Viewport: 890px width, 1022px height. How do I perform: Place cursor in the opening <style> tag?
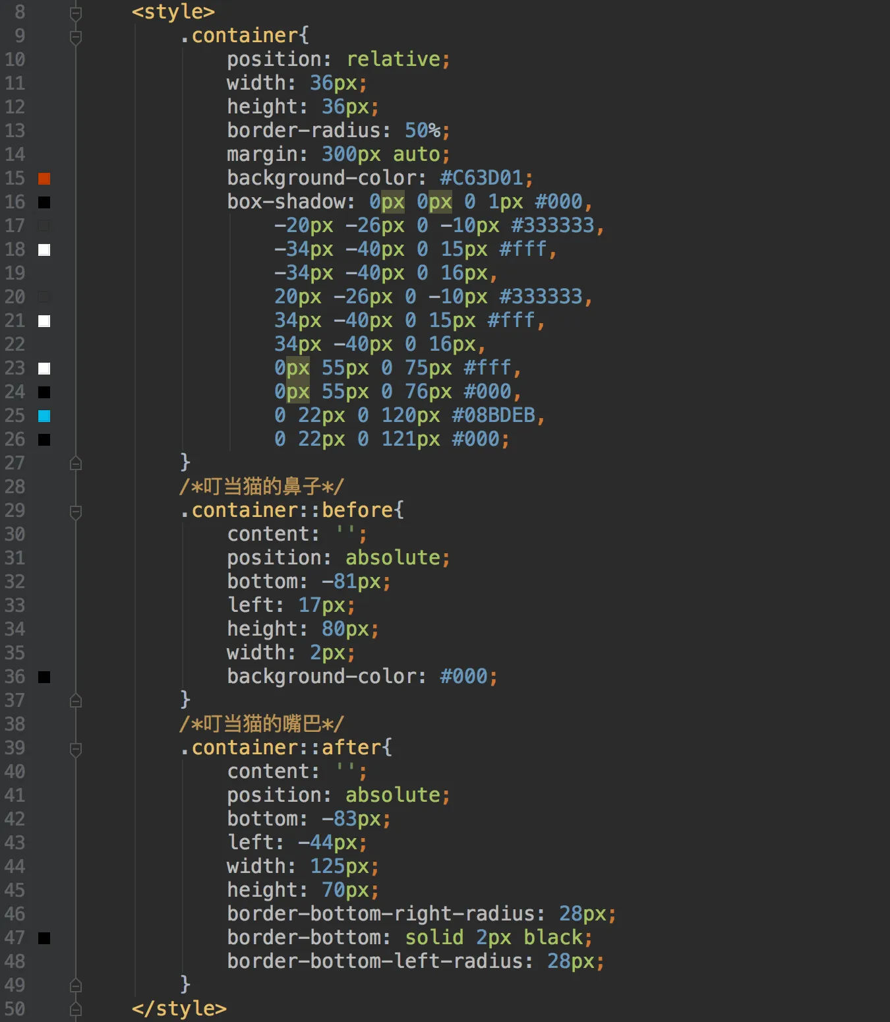click(x=173, y=12)
